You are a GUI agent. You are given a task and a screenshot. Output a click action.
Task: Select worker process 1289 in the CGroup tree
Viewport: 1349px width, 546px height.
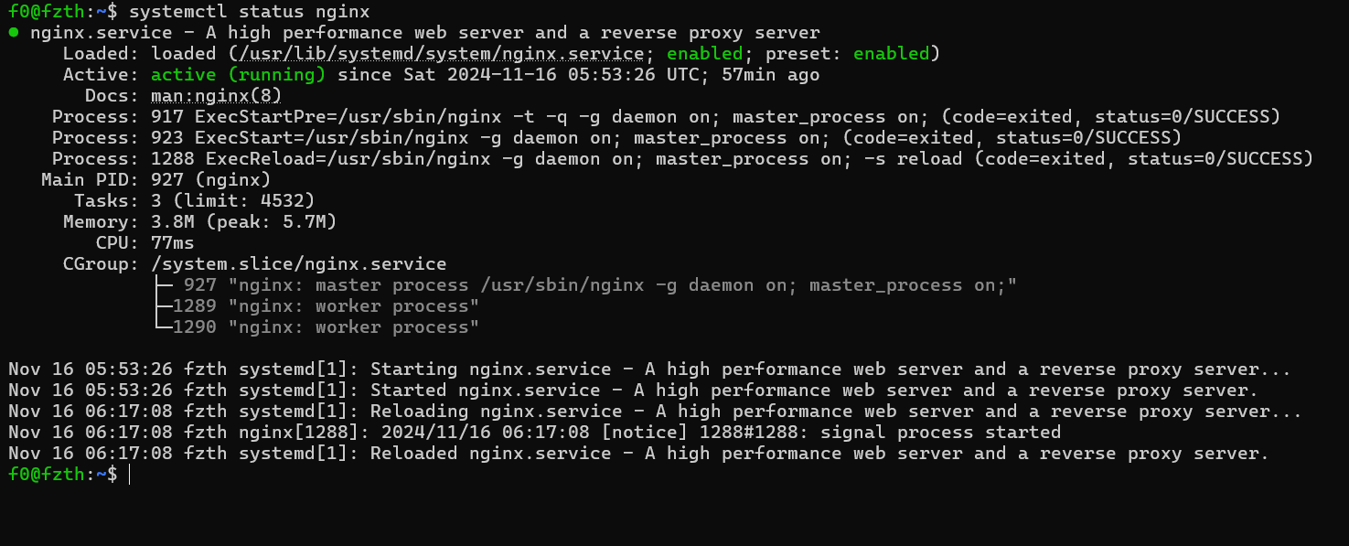coord(194,306)
